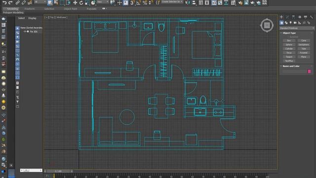
Task: Choose the rectangular selection region icon
Action: [x=62, y=2]
